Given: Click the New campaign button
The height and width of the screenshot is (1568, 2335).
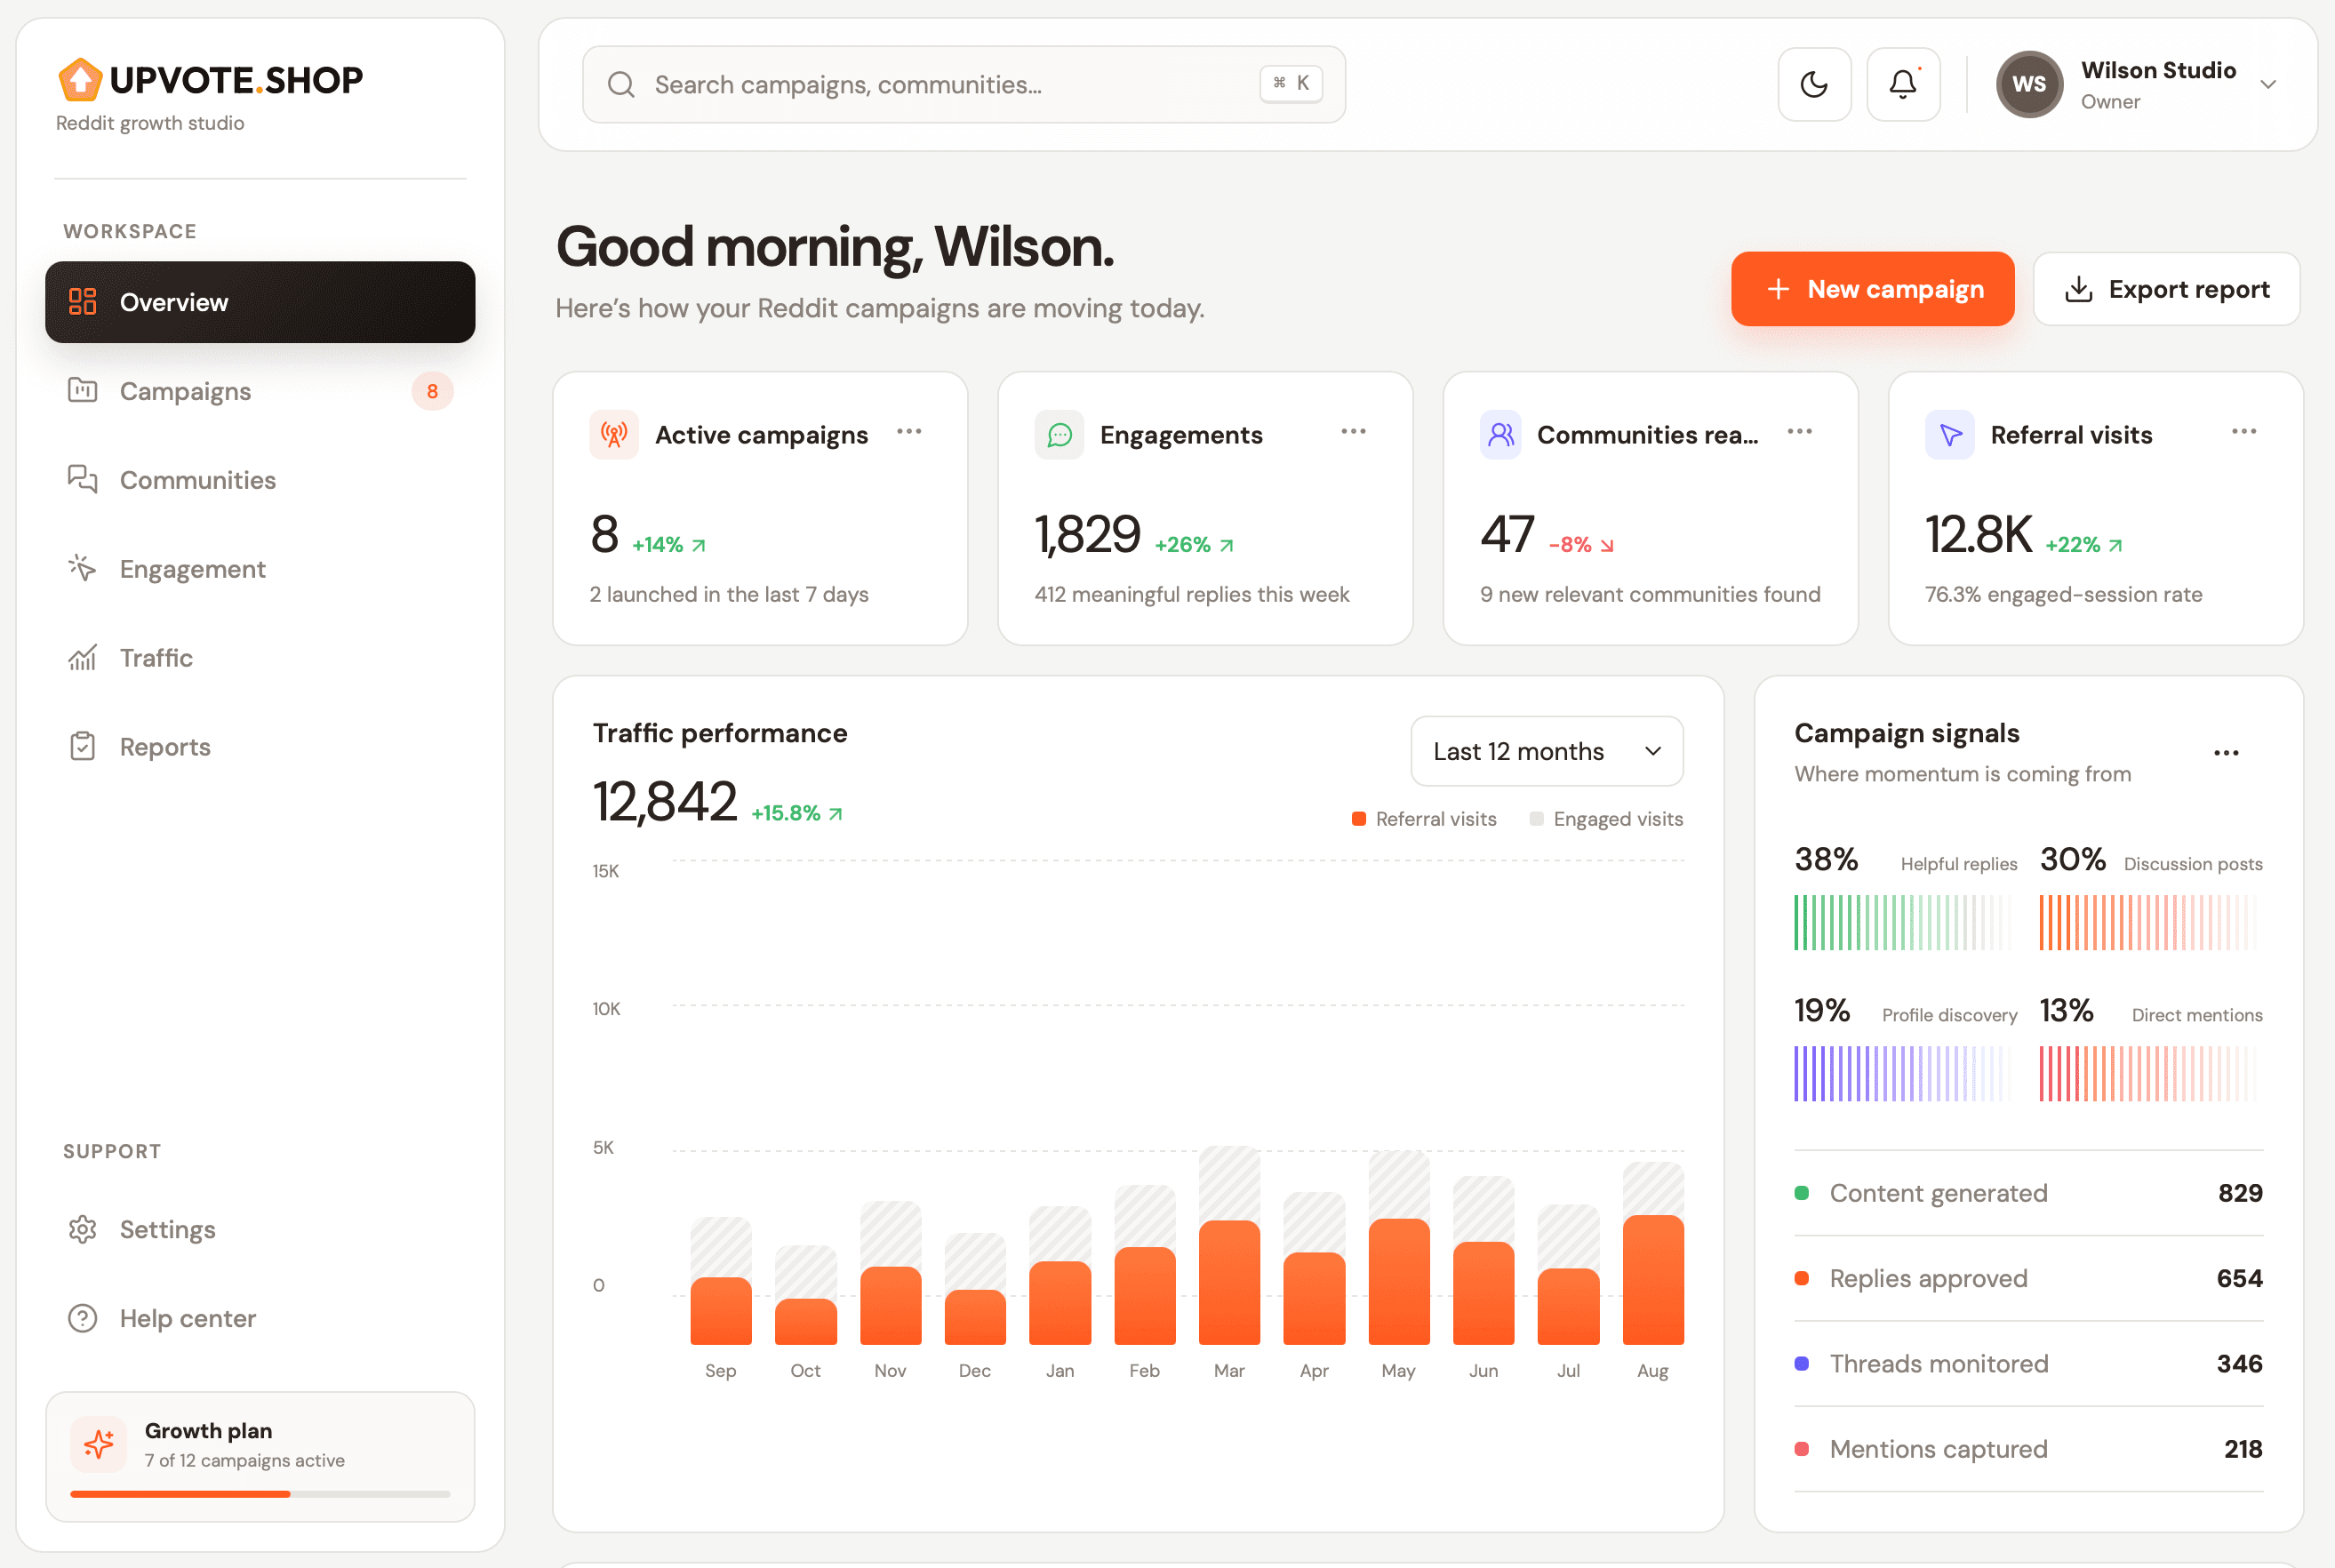Looking at the screenshot, I should point(1872,289).
